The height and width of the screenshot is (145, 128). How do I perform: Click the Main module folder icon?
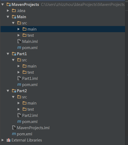tap(14, 17)
